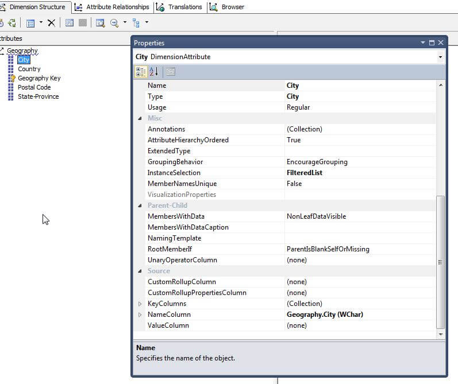Viewport: 458px width, 384px height.
Task: Click the Property Pages icon
Action: coord(171,72)
